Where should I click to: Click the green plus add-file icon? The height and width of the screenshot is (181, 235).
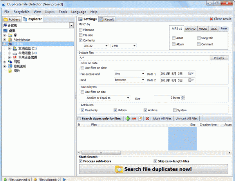click(x=128, y=118)
